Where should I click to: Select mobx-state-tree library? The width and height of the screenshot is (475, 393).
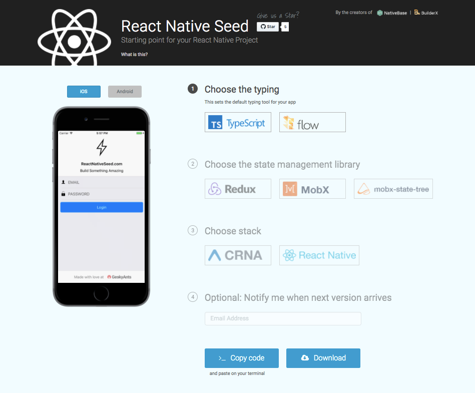(393, 188)
